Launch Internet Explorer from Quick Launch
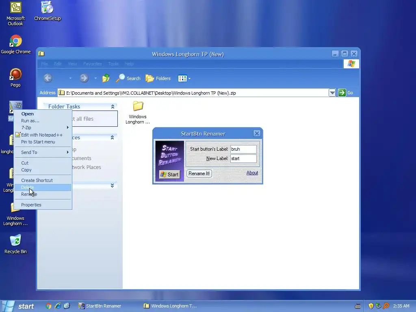This screenshot has width=416, height=312. 58,306
